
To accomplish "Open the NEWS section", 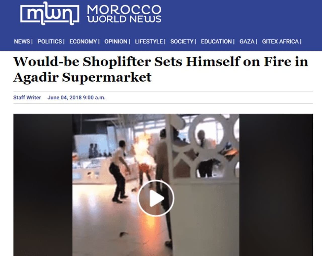I will [22, 42].
